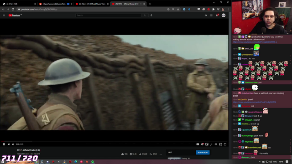Open the Chrome three-dot menu
The width and height of the screenshot is (292, 164).
click(x=228, y=9)
